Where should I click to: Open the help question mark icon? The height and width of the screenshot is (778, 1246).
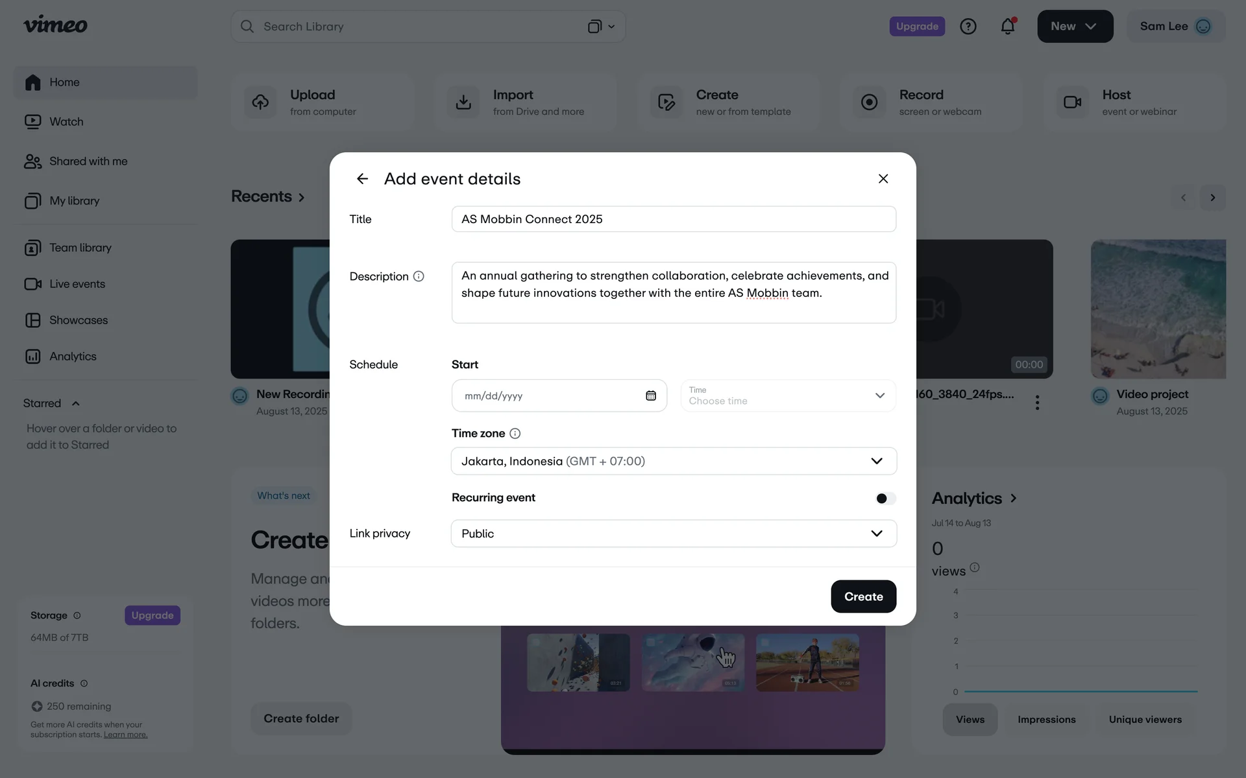[x=968, y=27]
